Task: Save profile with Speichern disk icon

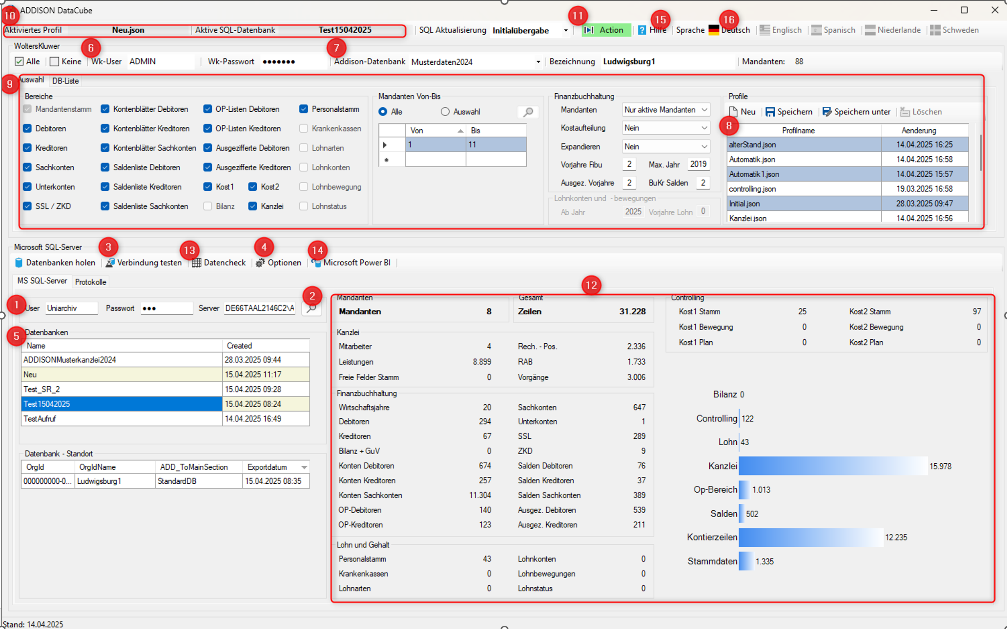Action: 770,112
